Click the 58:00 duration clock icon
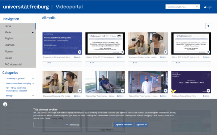217x135 pixels. tap(204, 57)
